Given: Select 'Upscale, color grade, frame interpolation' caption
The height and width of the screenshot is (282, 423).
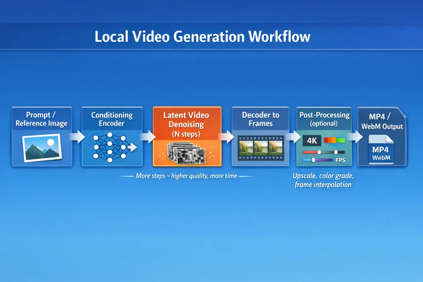Looking at the screenshot, I should click(x=323, y=180).
